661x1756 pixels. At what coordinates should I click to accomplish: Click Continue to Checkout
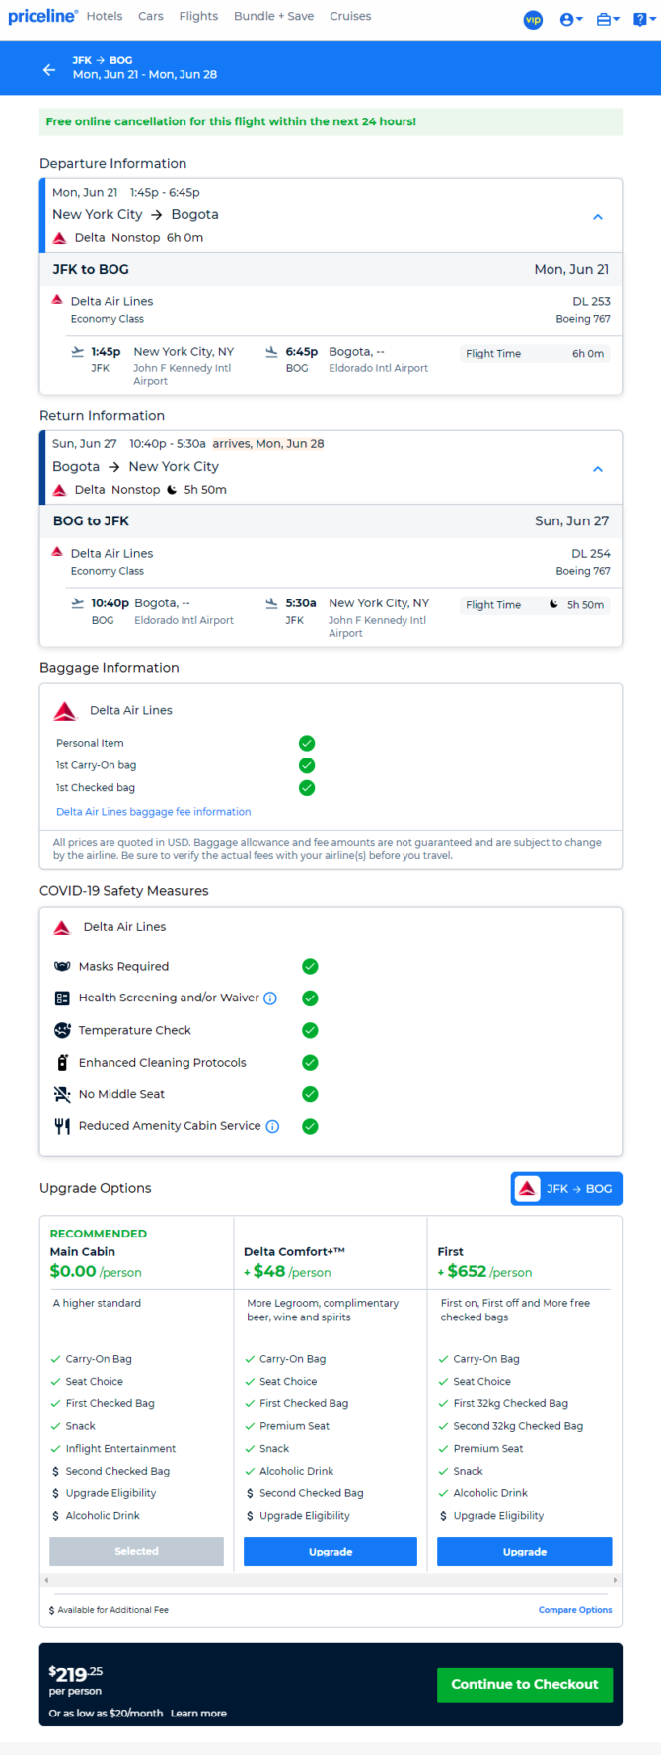[x=525, y=1684]
